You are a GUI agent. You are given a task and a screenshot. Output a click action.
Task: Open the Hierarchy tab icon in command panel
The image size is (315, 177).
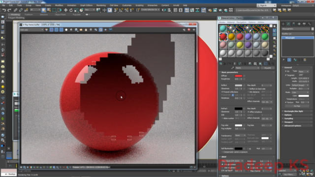click(x=294, y=24)
